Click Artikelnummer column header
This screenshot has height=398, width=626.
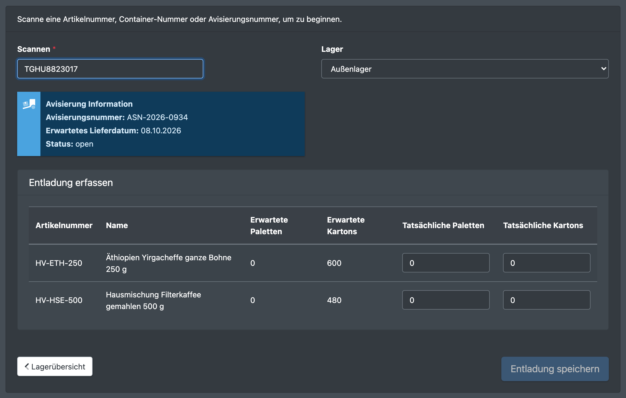(64, 225)
